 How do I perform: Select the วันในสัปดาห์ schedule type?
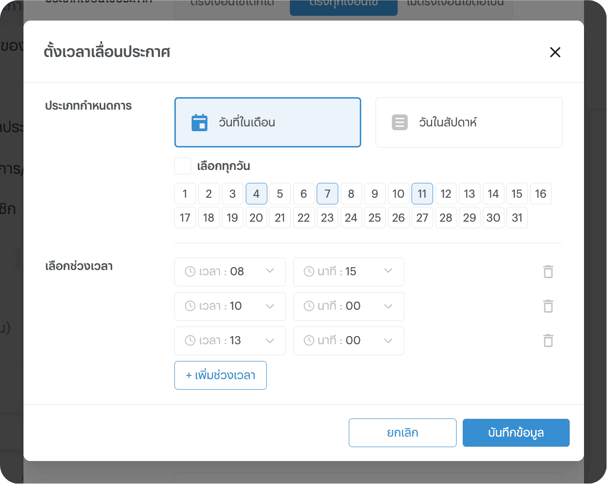(x=469, y=123)
